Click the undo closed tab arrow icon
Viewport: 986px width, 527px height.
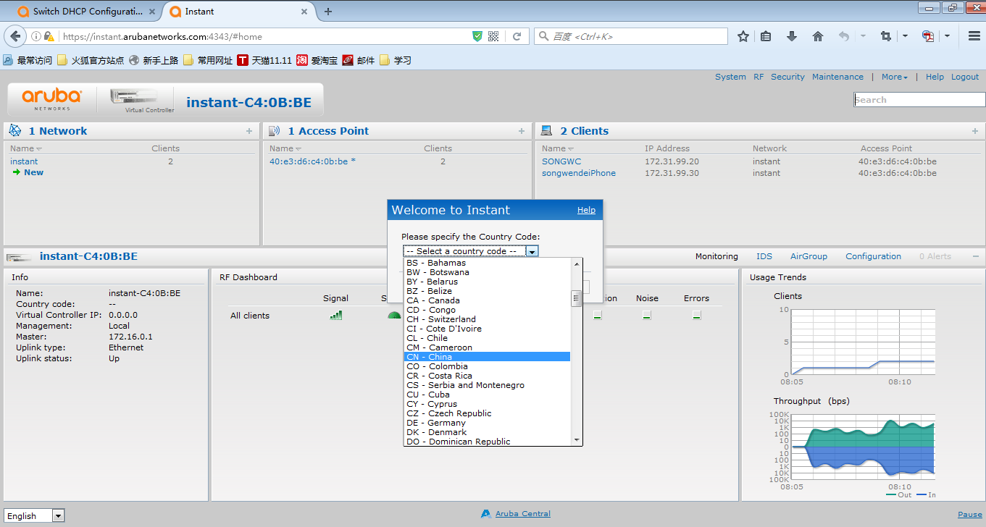point(844,36)
